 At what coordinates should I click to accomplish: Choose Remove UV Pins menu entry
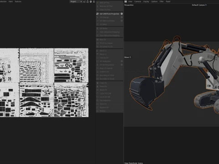[109, 6]
